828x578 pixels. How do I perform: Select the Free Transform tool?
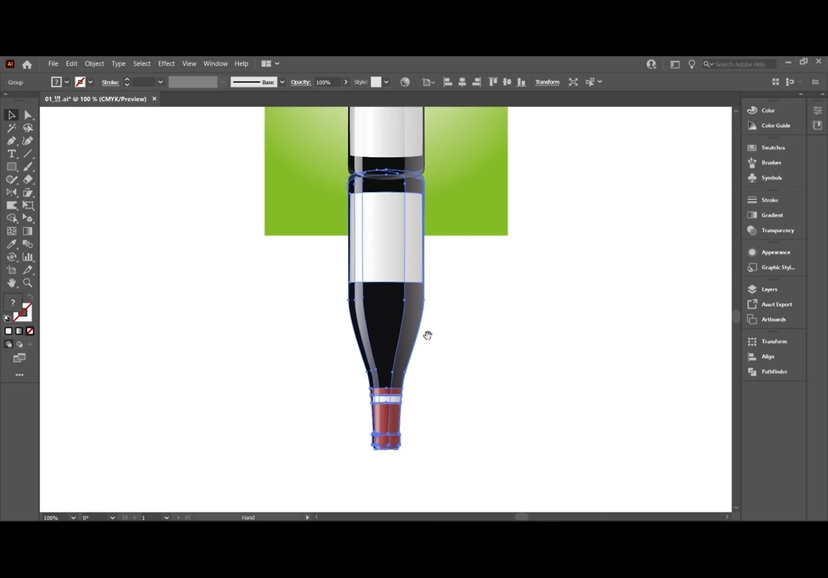click(28, 206)
